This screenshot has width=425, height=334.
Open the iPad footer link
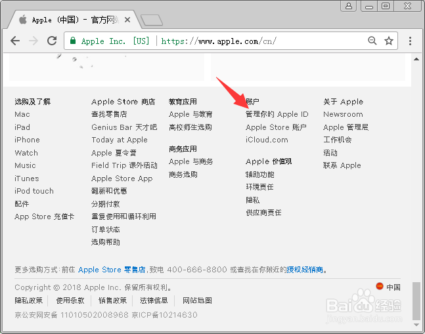(22, 127)
